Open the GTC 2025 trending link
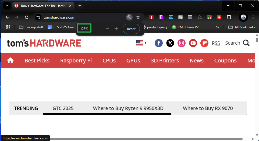 (63, 108)
